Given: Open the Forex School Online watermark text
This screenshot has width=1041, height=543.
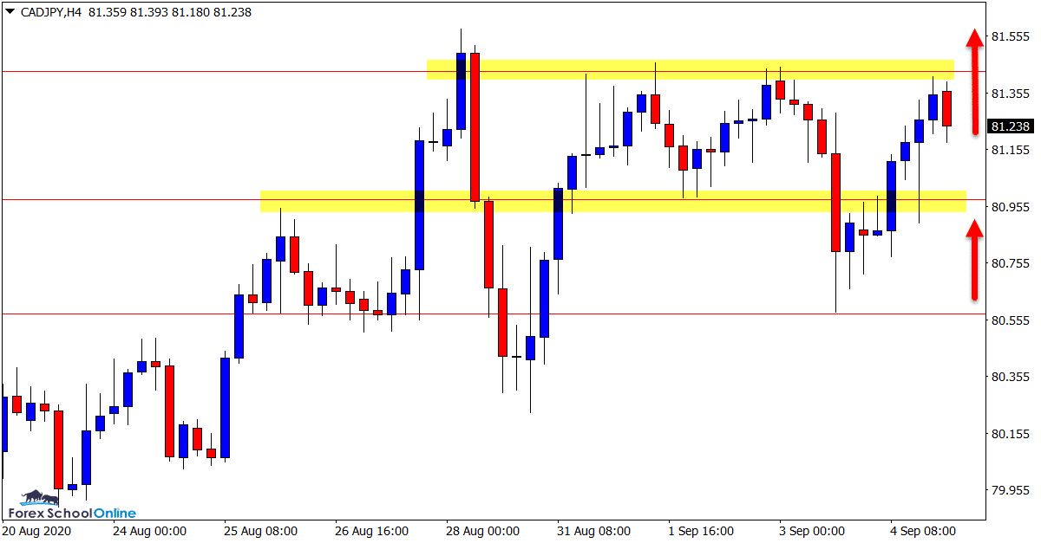Looking at the screenshot, I should [x=71, y=513].
